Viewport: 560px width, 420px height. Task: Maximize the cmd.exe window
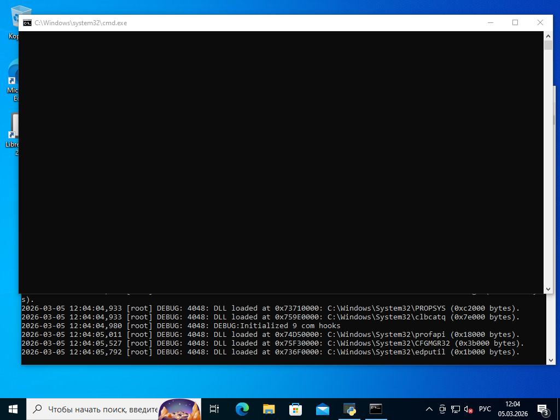pos(515,22)
